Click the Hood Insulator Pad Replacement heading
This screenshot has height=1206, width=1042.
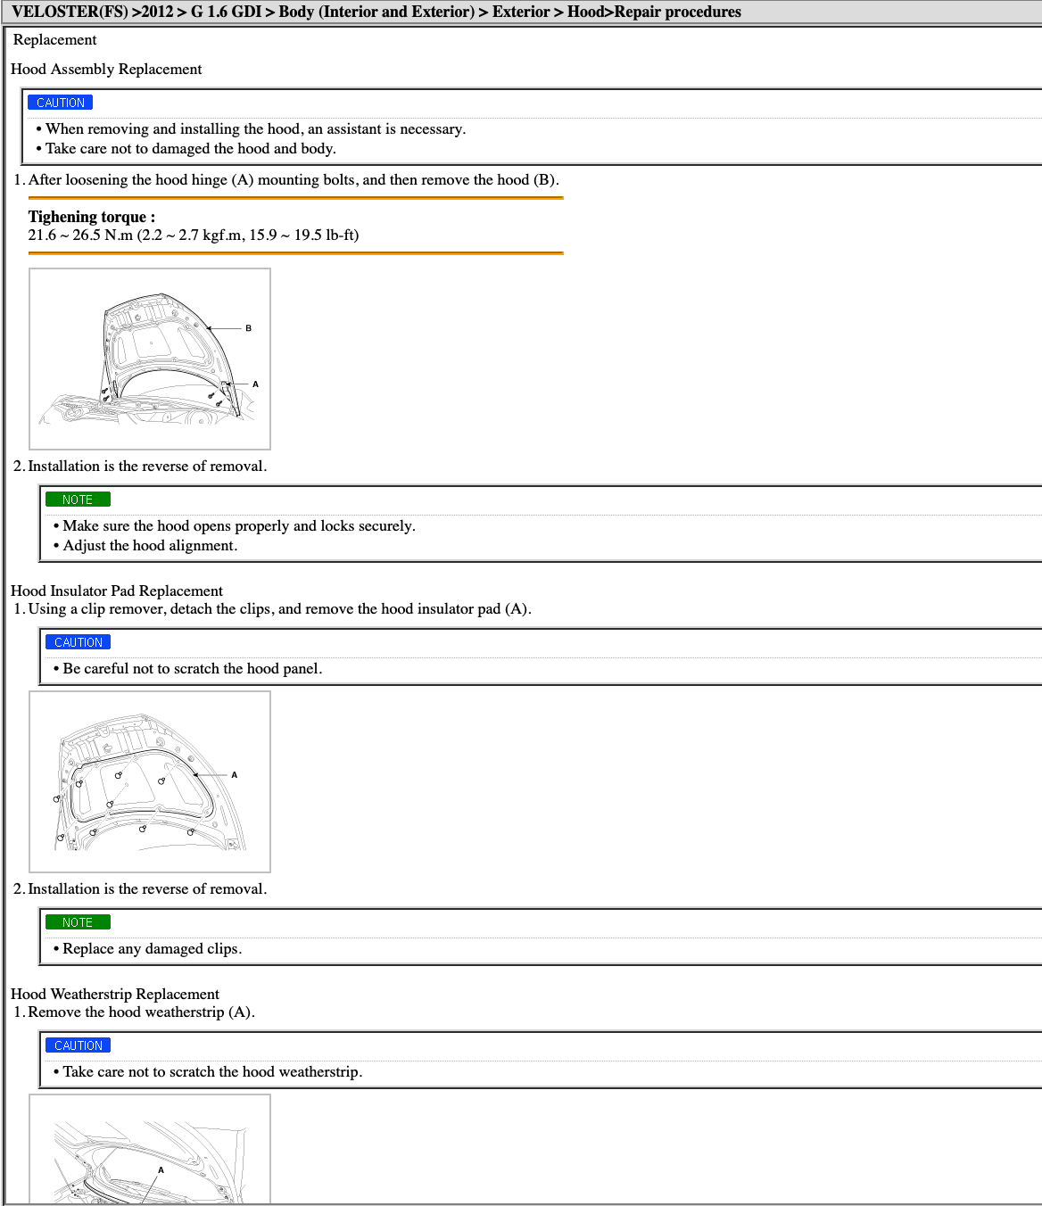pyautogui.click(x=117, y=591)
